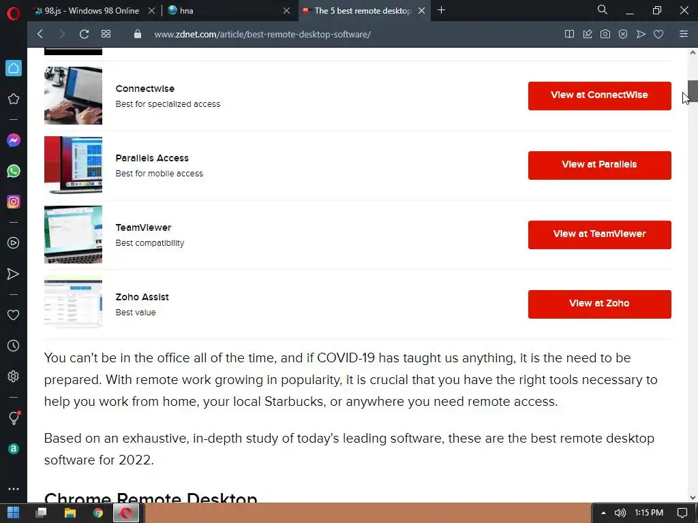Click Connectwise product thumbnail
The width and height of the screenshot is (698, 523).
point(73,95)
